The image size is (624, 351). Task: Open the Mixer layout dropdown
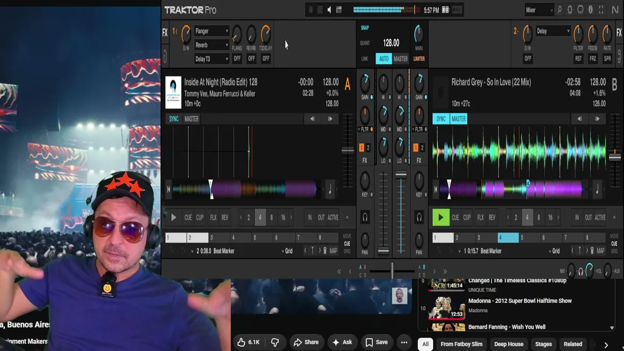(539, 10)
